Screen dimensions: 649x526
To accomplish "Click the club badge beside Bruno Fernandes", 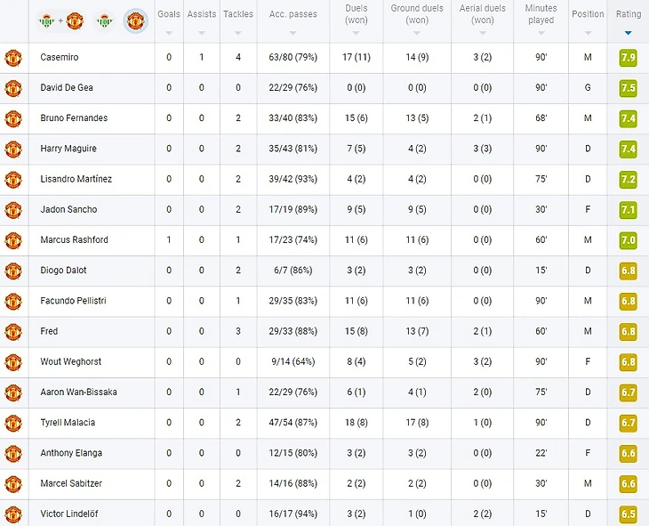I will 13,118.
